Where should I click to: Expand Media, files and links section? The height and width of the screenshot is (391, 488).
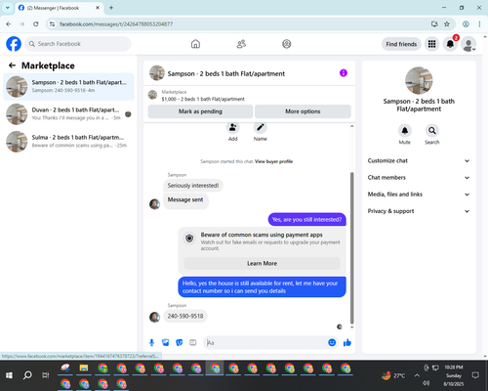coord(419,195)
